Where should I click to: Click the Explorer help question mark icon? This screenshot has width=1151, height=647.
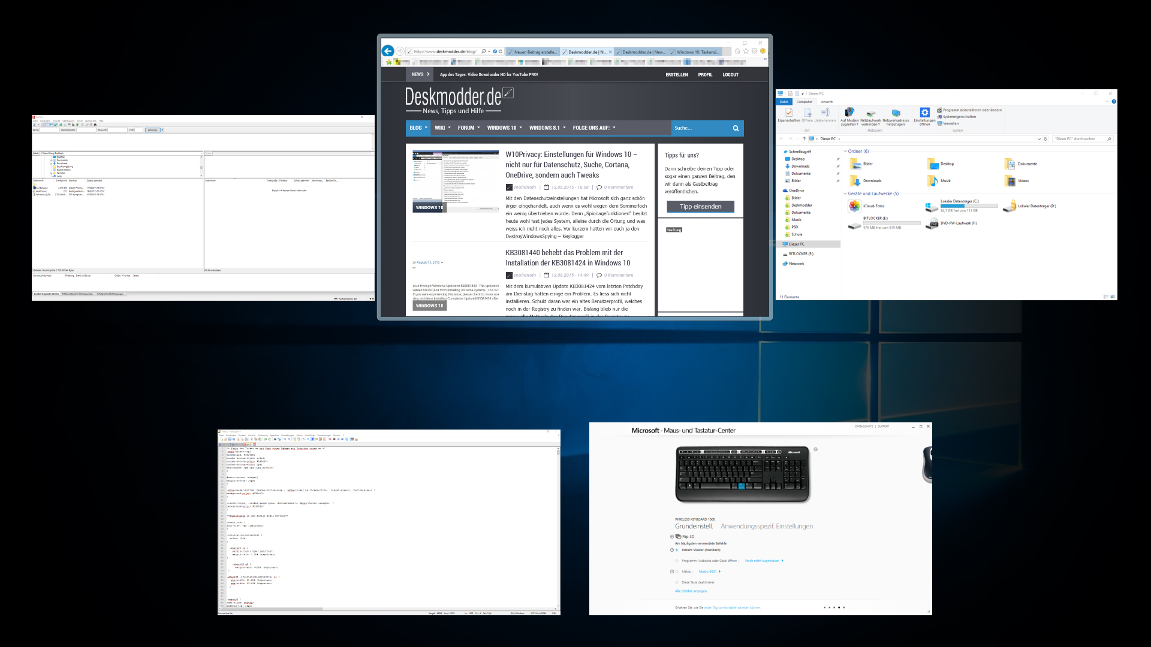point(1114,102)
